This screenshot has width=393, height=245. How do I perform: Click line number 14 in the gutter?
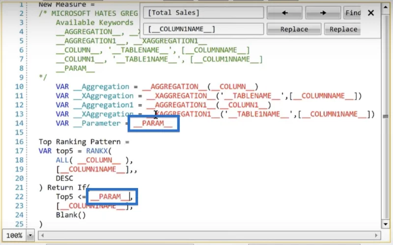(19, 123)
